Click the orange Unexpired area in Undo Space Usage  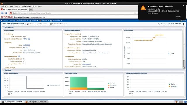tap(79, 88)
